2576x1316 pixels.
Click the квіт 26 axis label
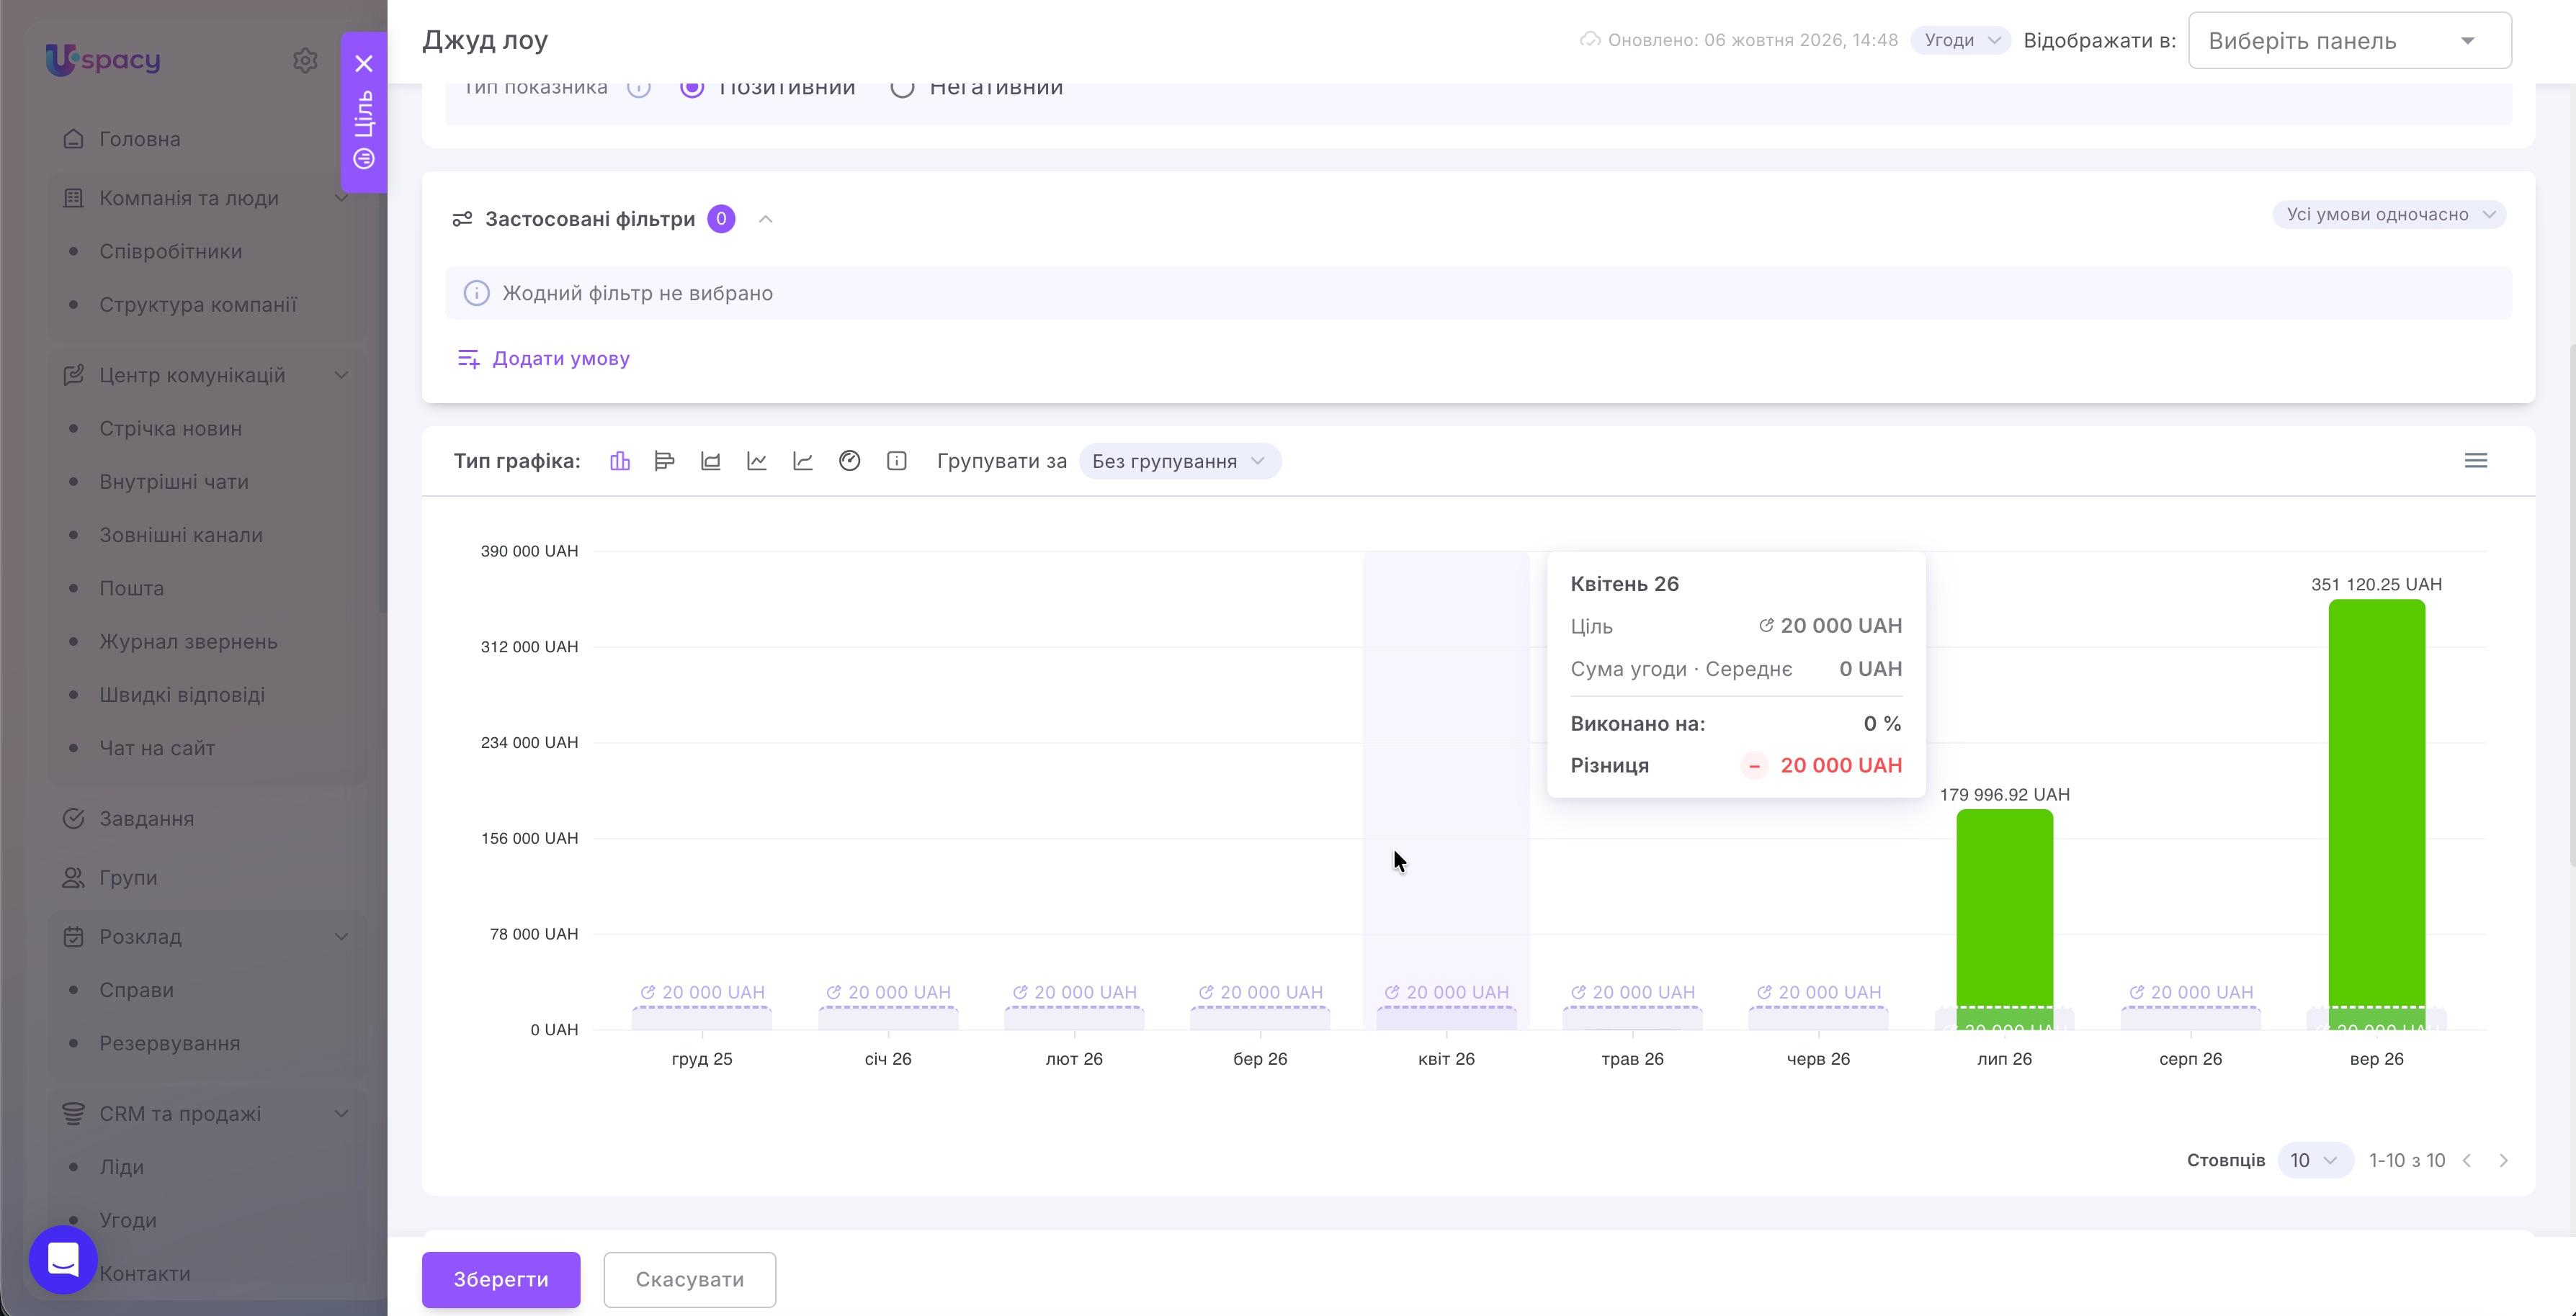tap(1446, 1058)
